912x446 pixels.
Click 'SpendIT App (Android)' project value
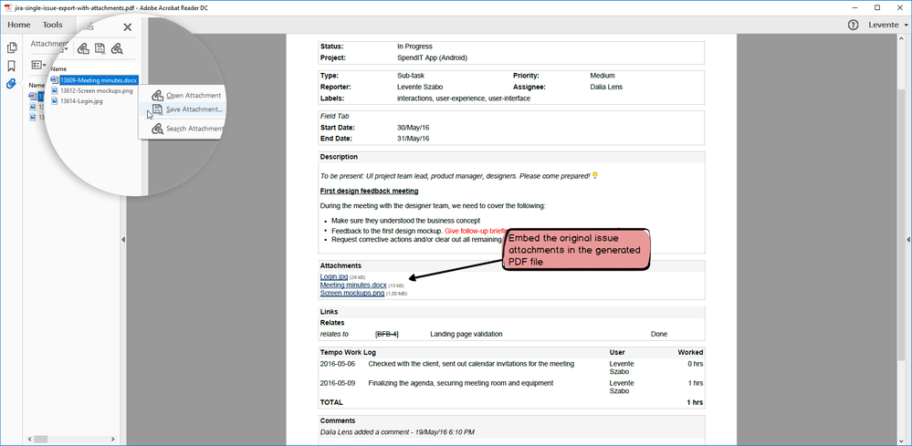[432, 58]
